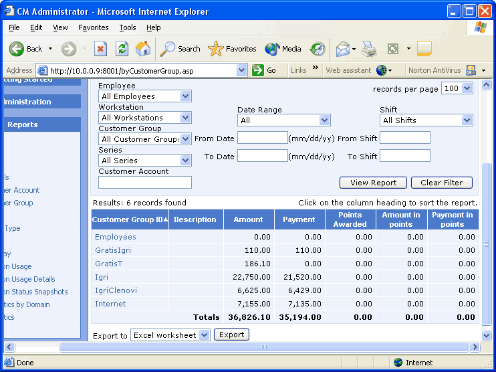
Task: Open the Search pane icon
Action: [x=167, y=49]
